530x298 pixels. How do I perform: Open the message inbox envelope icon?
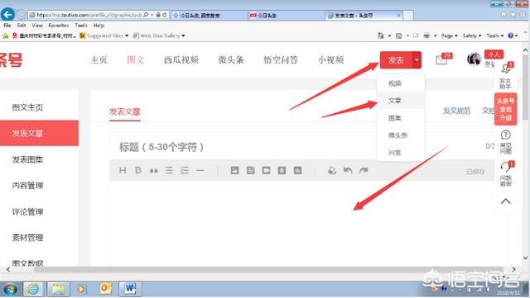pos(441,60)
